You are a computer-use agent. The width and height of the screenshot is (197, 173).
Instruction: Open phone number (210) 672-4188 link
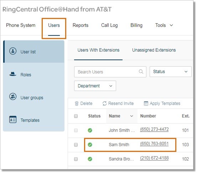154,158
